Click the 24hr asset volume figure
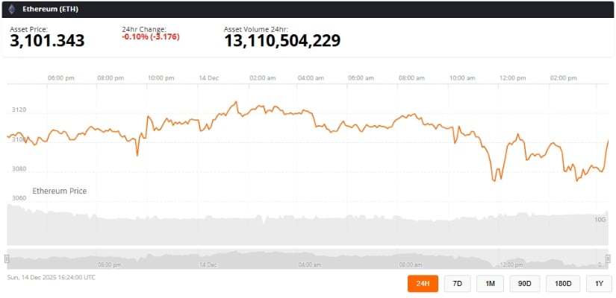Image resolution: width=616 pixels, height=298 pixels. click(282, 41)
